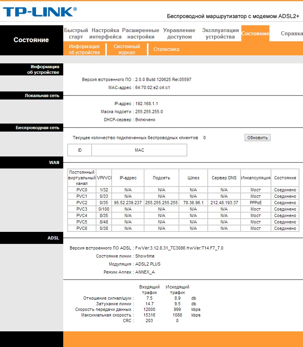
Task: Click the VPI/VCI value 0/35
Action: coord(104,203)
